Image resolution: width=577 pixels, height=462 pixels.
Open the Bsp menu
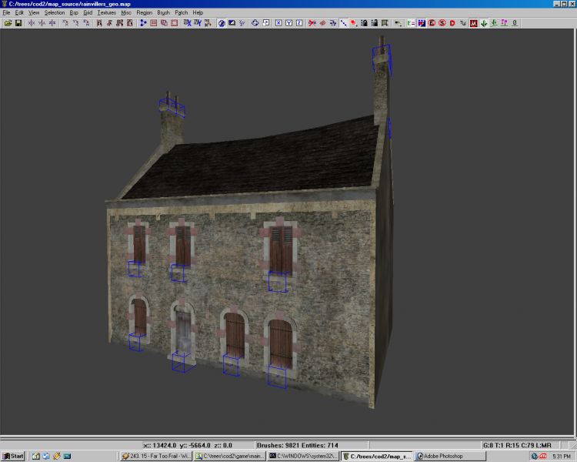[x=74, y=12]
